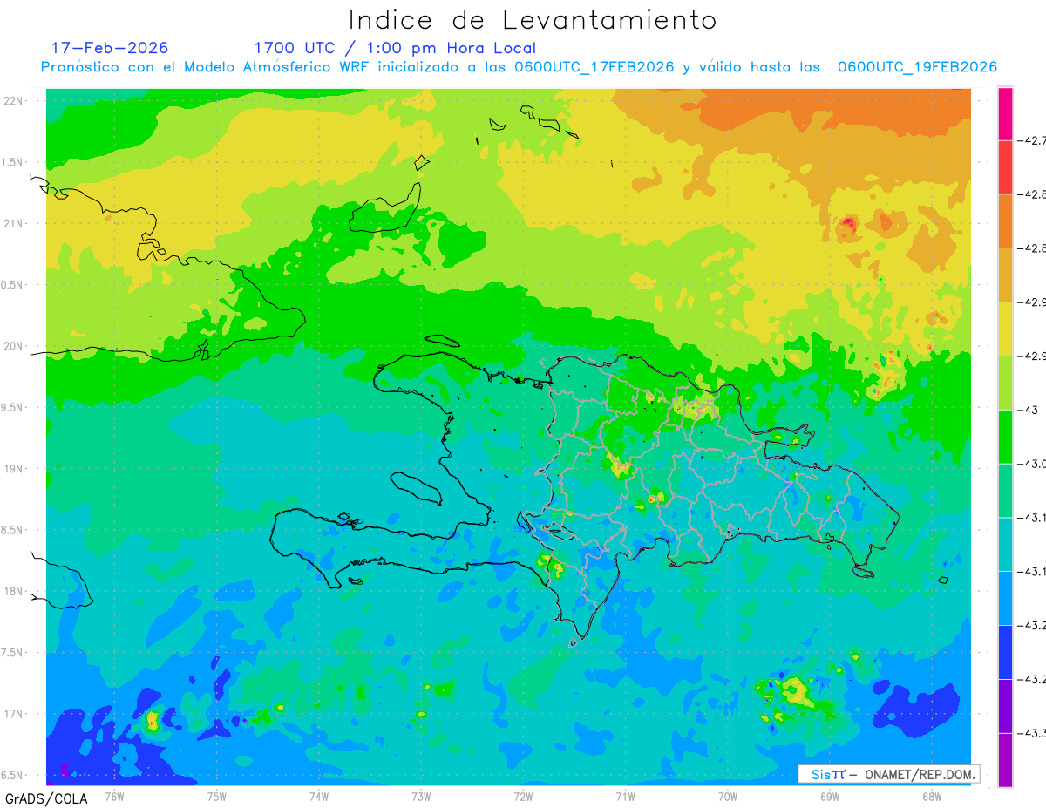Image resolution: width=1046 pixels, height=808 pixels.
Task: Click Gonâve Island outline in the gulf
Action: click(x=417, y=487)
